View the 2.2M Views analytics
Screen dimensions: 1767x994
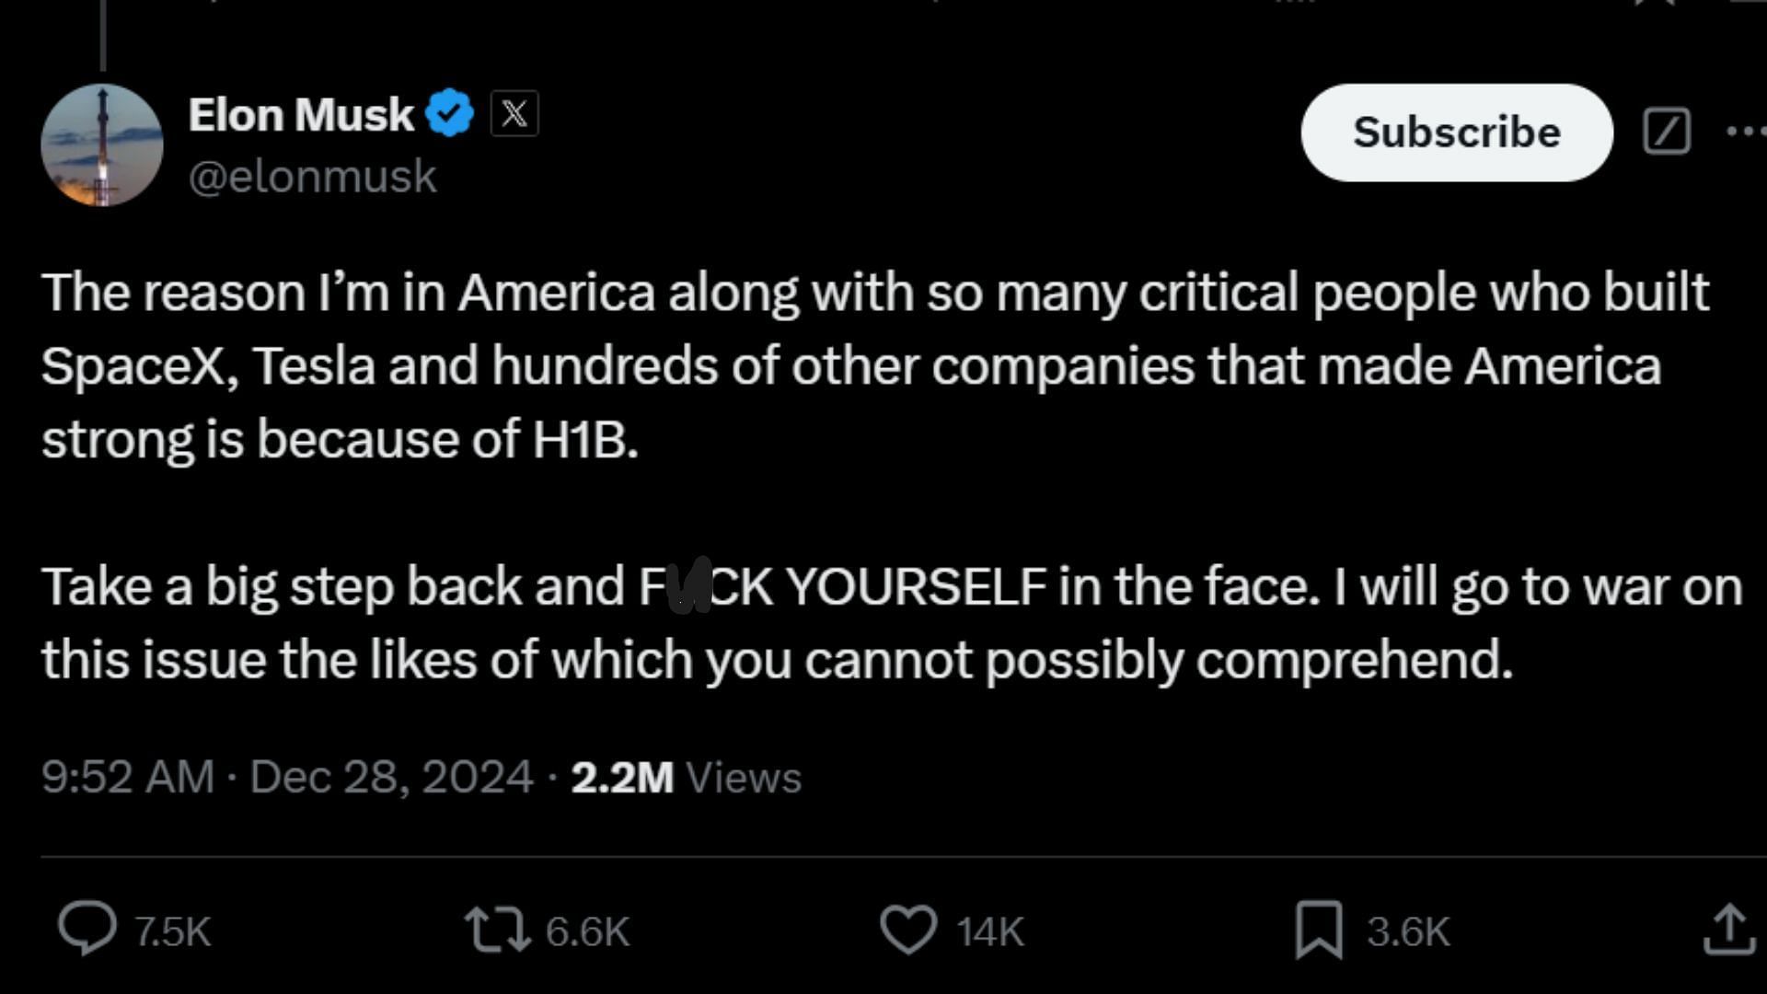[x=687, y=778]
